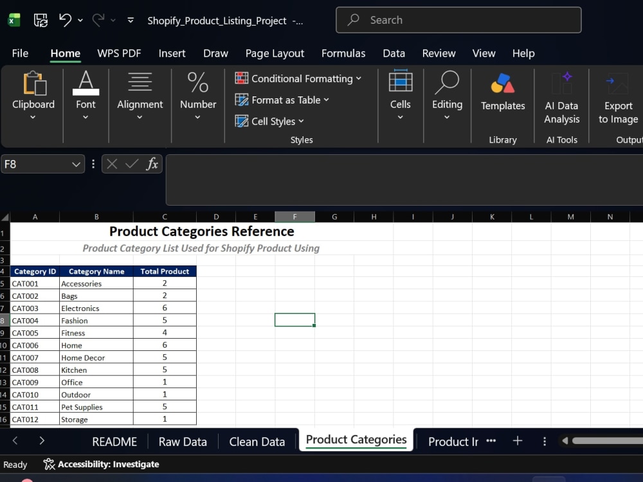Open Format as Table gallery

pos(282,100)
